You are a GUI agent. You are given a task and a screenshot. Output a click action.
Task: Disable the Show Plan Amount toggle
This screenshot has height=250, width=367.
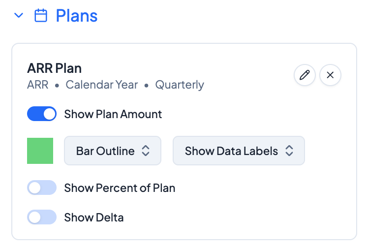tap(42, 114)
